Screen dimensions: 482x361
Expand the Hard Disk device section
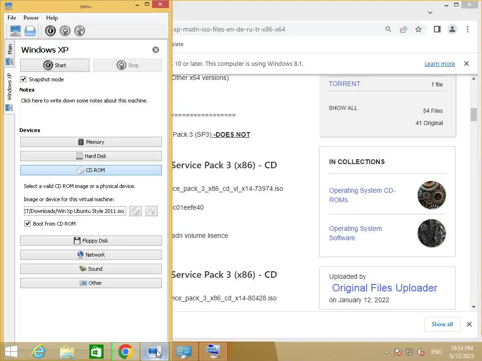coord(91,156)
